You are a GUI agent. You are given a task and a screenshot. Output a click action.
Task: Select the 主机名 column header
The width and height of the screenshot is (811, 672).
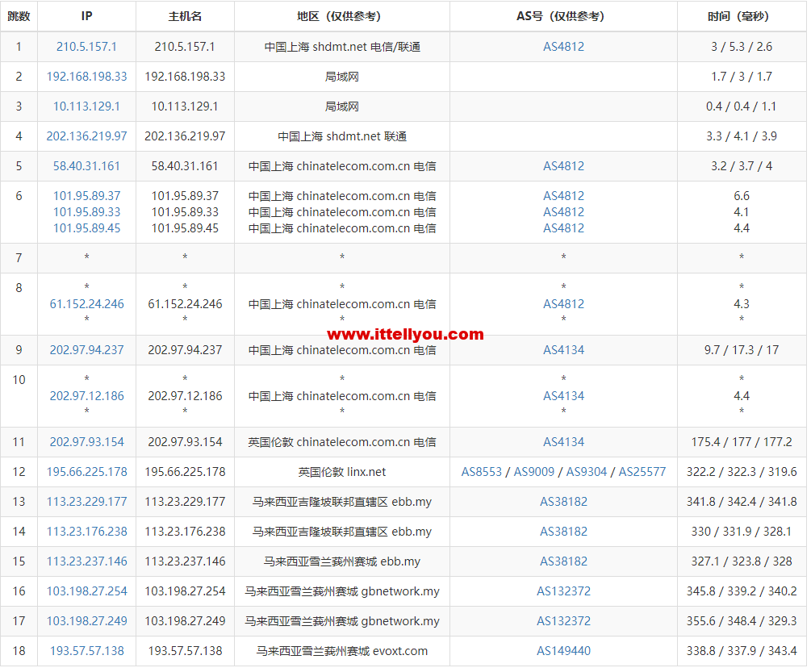(185, 17)
